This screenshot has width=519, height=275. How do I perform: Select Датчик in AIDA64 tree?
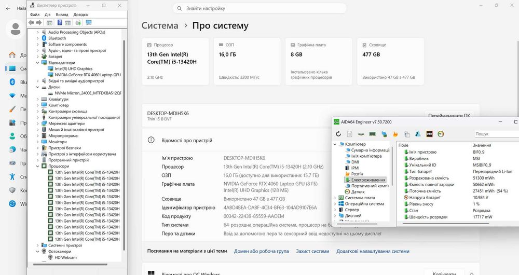(358, 192)
